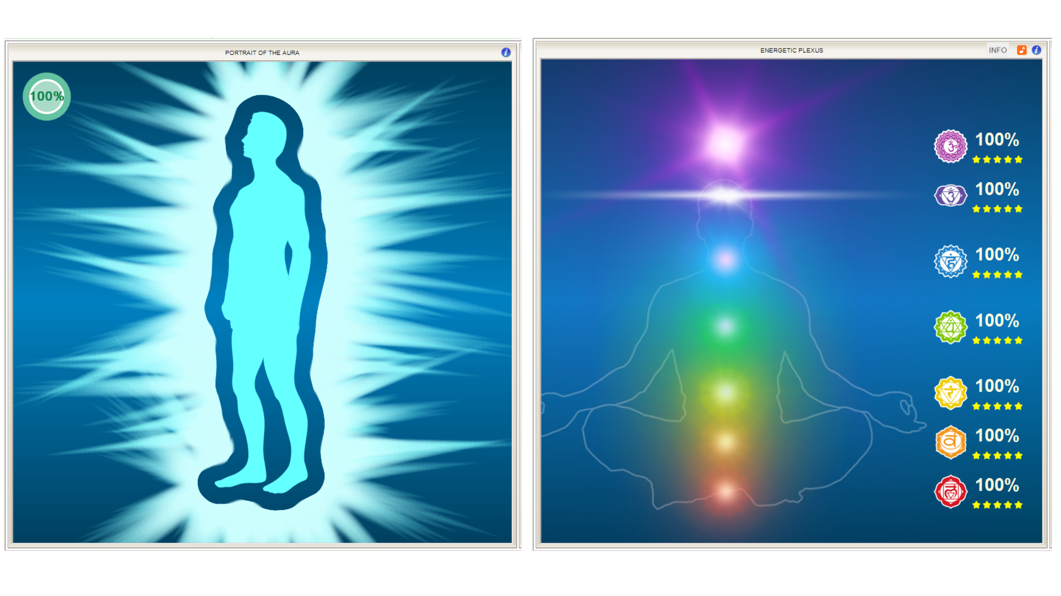1061x596 pixels.
Task: Click the glowing crown light above the head
Action: (725, 142)
